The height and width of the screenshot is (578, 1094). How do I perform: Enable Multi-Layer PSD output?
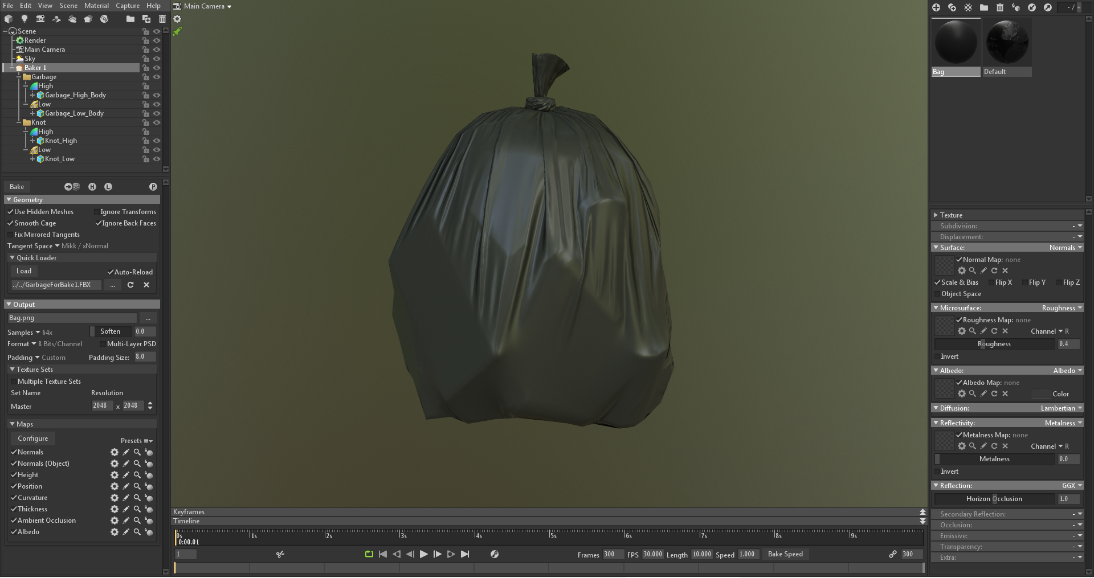[103, 344]
